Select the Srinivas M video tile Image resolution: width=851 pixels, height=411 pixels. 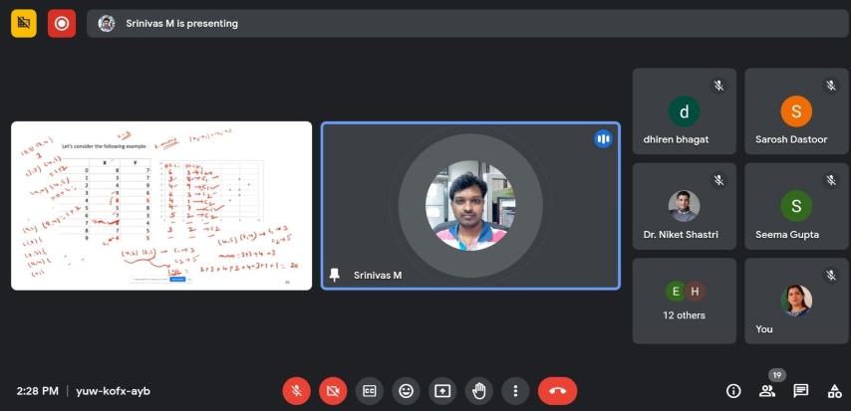(x=470, y=206)
